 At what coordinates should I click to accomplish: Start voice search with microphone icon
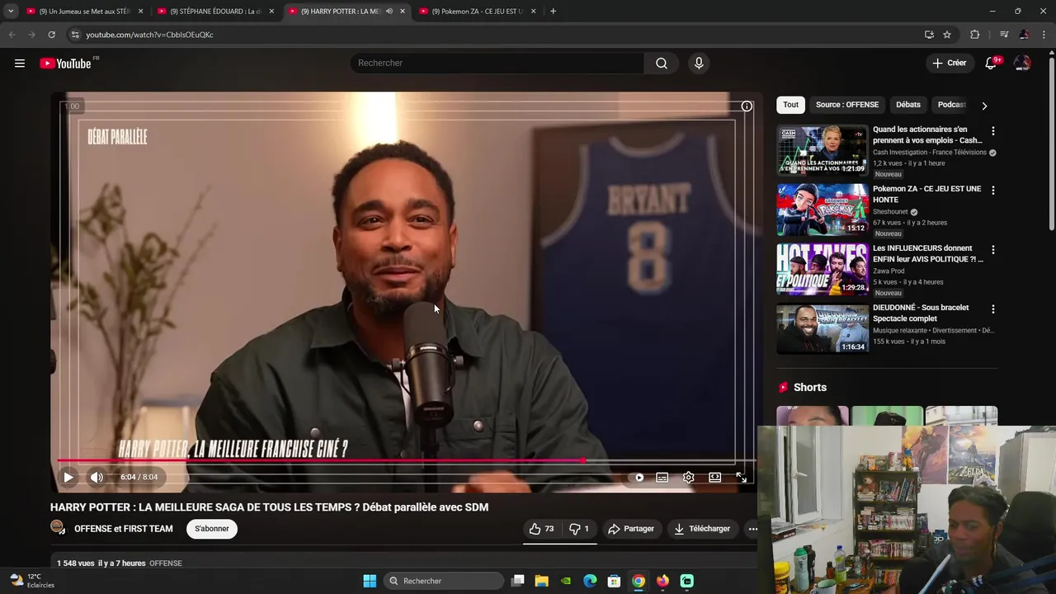699,64
